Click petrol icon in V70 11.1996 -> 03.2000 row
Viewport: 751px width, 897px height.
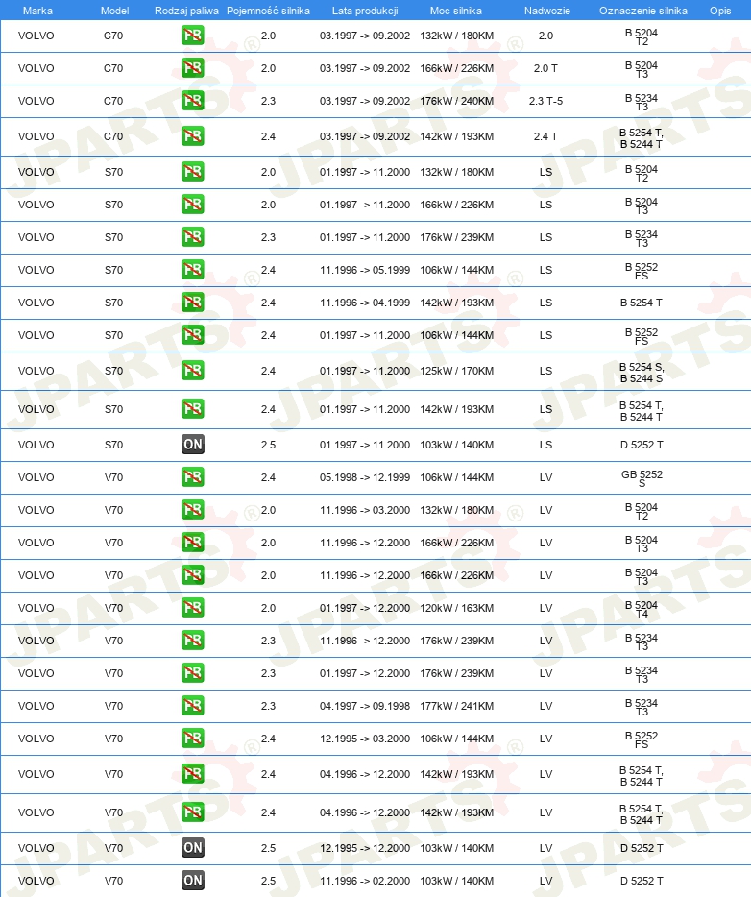(193, 510)
